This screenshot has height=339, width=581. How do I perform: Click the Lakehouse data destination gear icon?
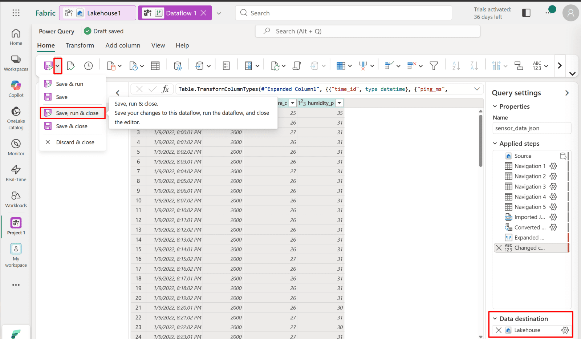click(x=565, y=330)
